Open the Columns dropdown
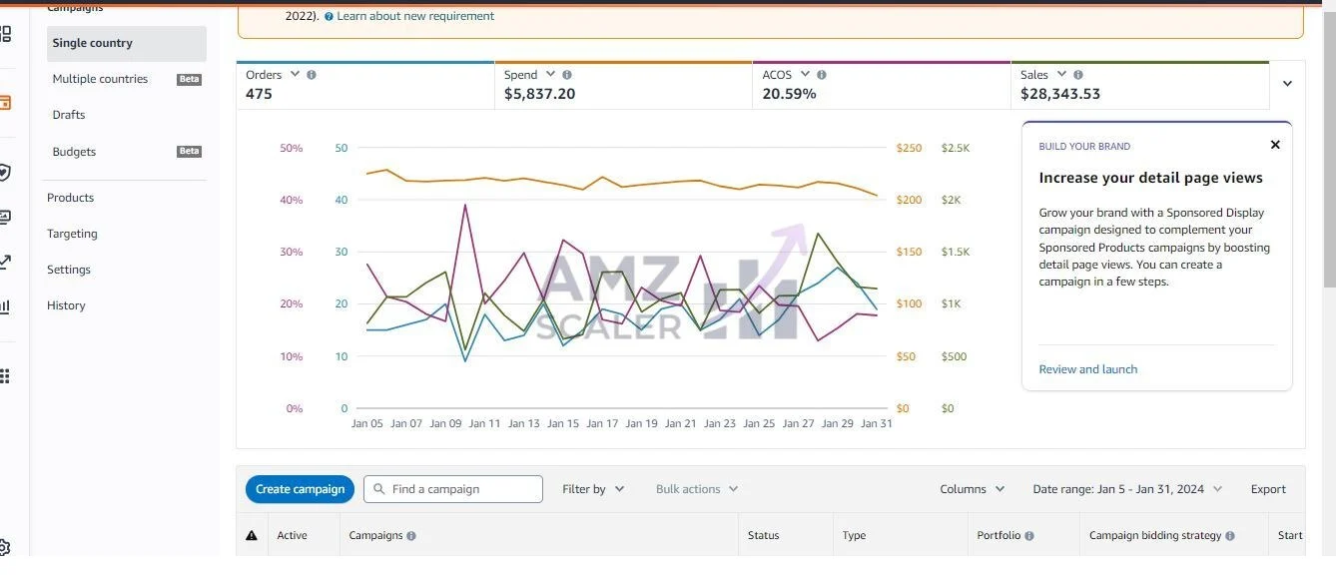 [x=972, y=489]
